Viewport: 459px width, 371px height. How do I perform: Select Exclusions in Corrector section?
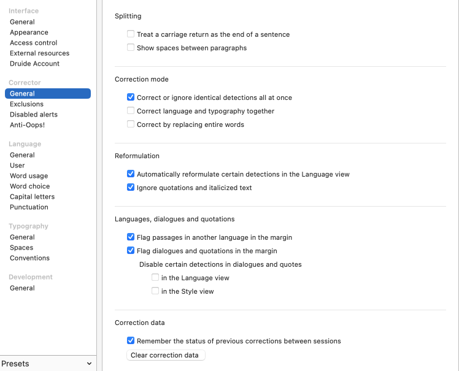click(26, 104)
